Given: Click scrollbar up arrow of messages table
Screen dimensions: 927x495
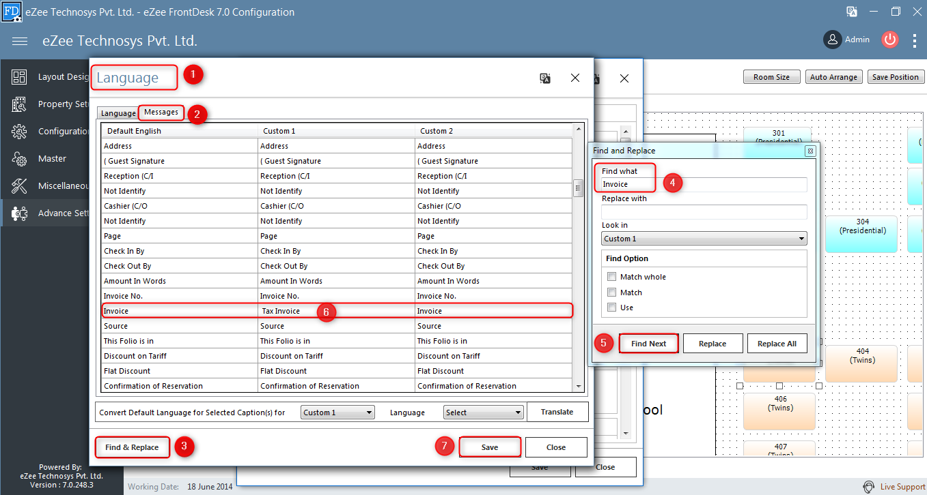Looking at the screenshot, I should click(x=579, y=128).
